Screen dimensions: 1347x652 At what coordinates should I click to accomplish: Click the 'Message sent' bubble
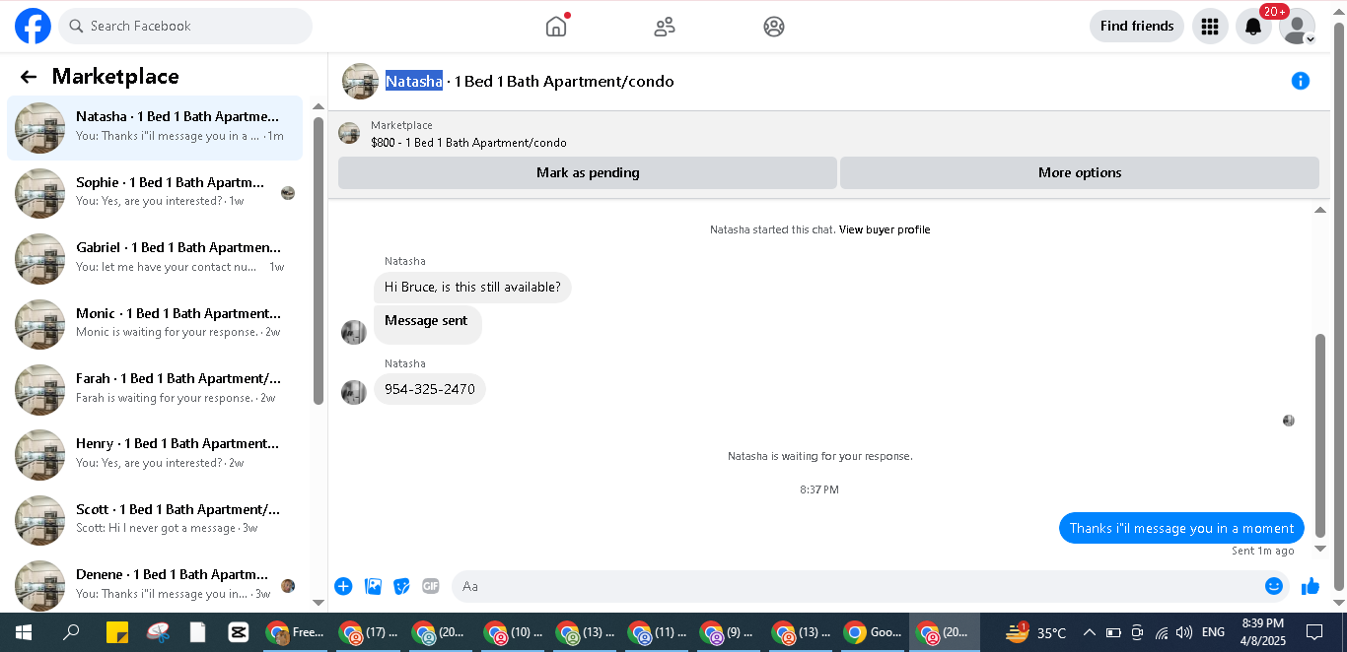427,324
